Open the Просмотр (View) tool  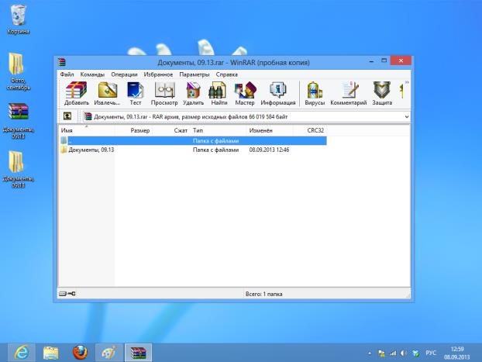pyautogui.click(x=164, y=94)
